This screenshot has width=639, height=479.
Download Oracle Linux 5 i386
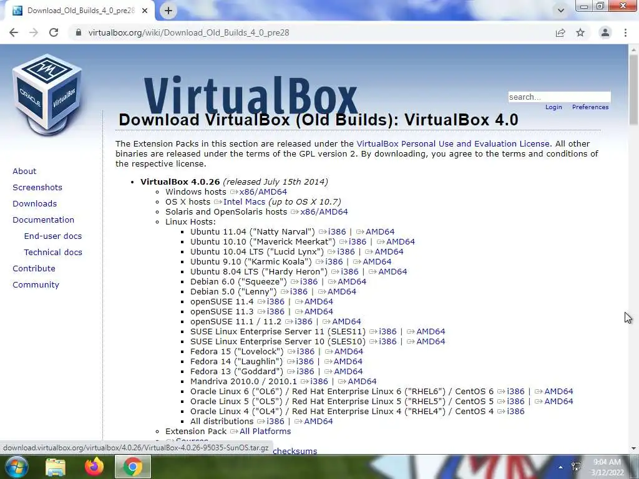[x=515, y=402]
